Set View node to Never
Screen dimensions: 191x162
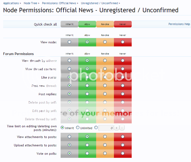click(x=123, y=42)
